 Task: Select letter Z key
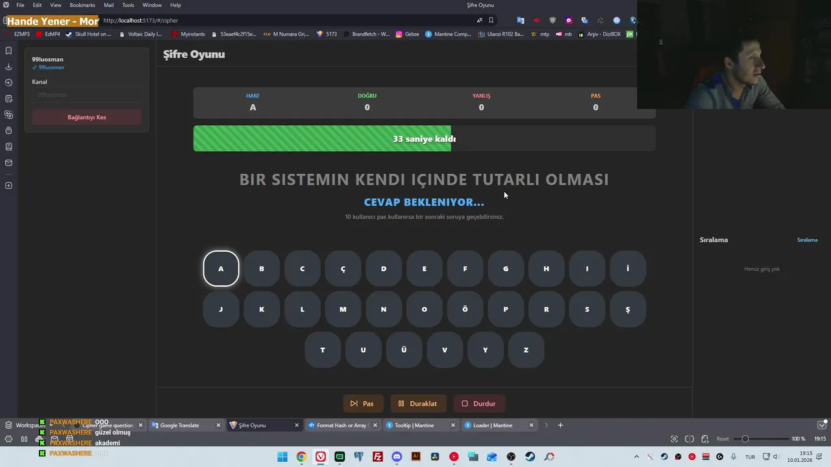[x=526, y=350]
